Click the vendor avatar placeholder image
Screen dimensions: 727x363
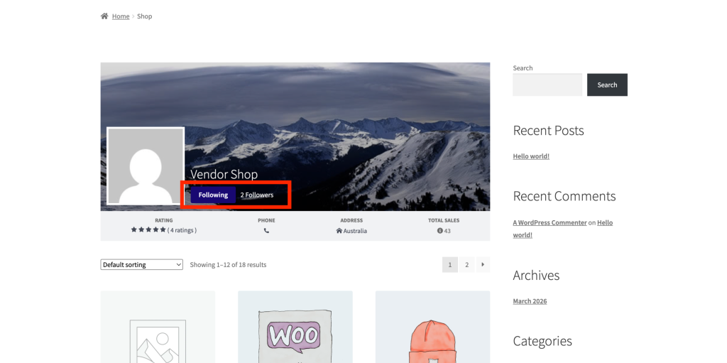146,166
